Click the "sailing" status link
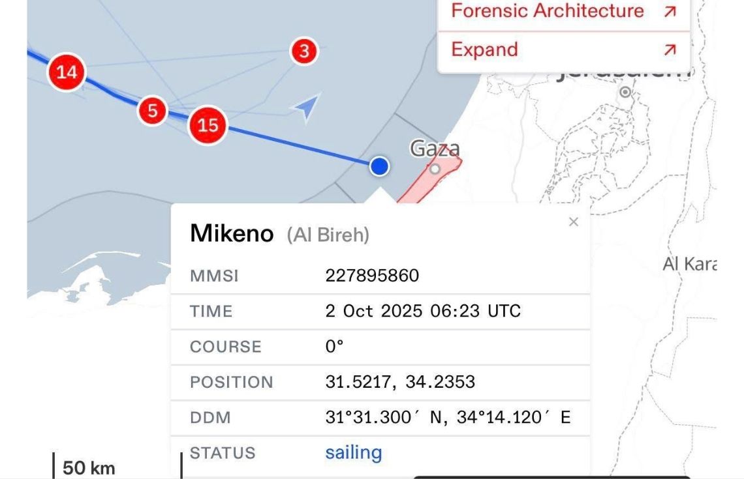The height and width of the screenshot is (479, 744). point(353,452)
